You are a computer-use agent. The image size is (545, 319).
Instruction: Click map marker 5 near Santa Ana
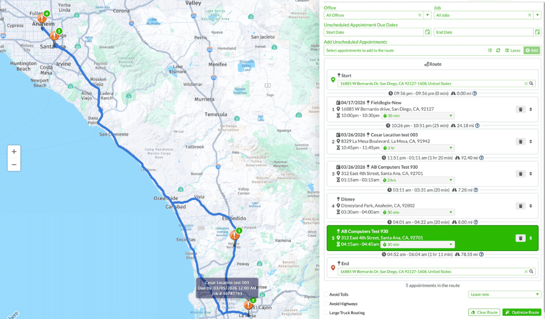tap(54, 36)
